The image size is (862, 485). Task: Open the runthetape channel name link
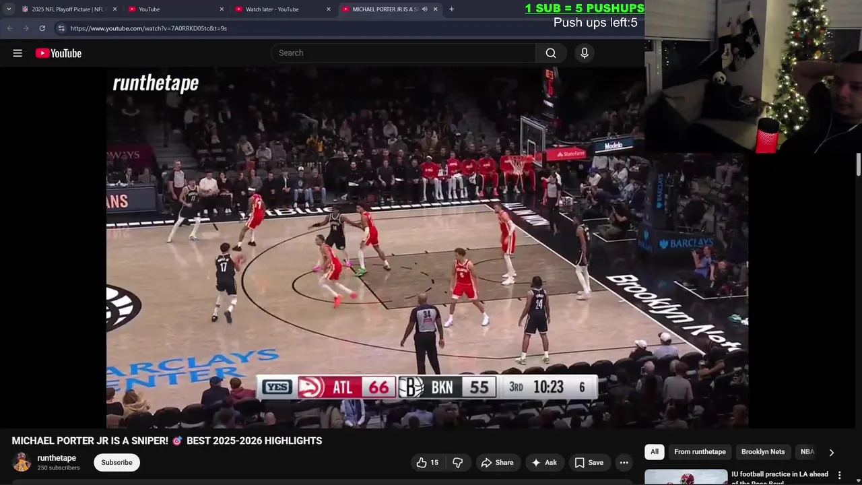point(57,458)
